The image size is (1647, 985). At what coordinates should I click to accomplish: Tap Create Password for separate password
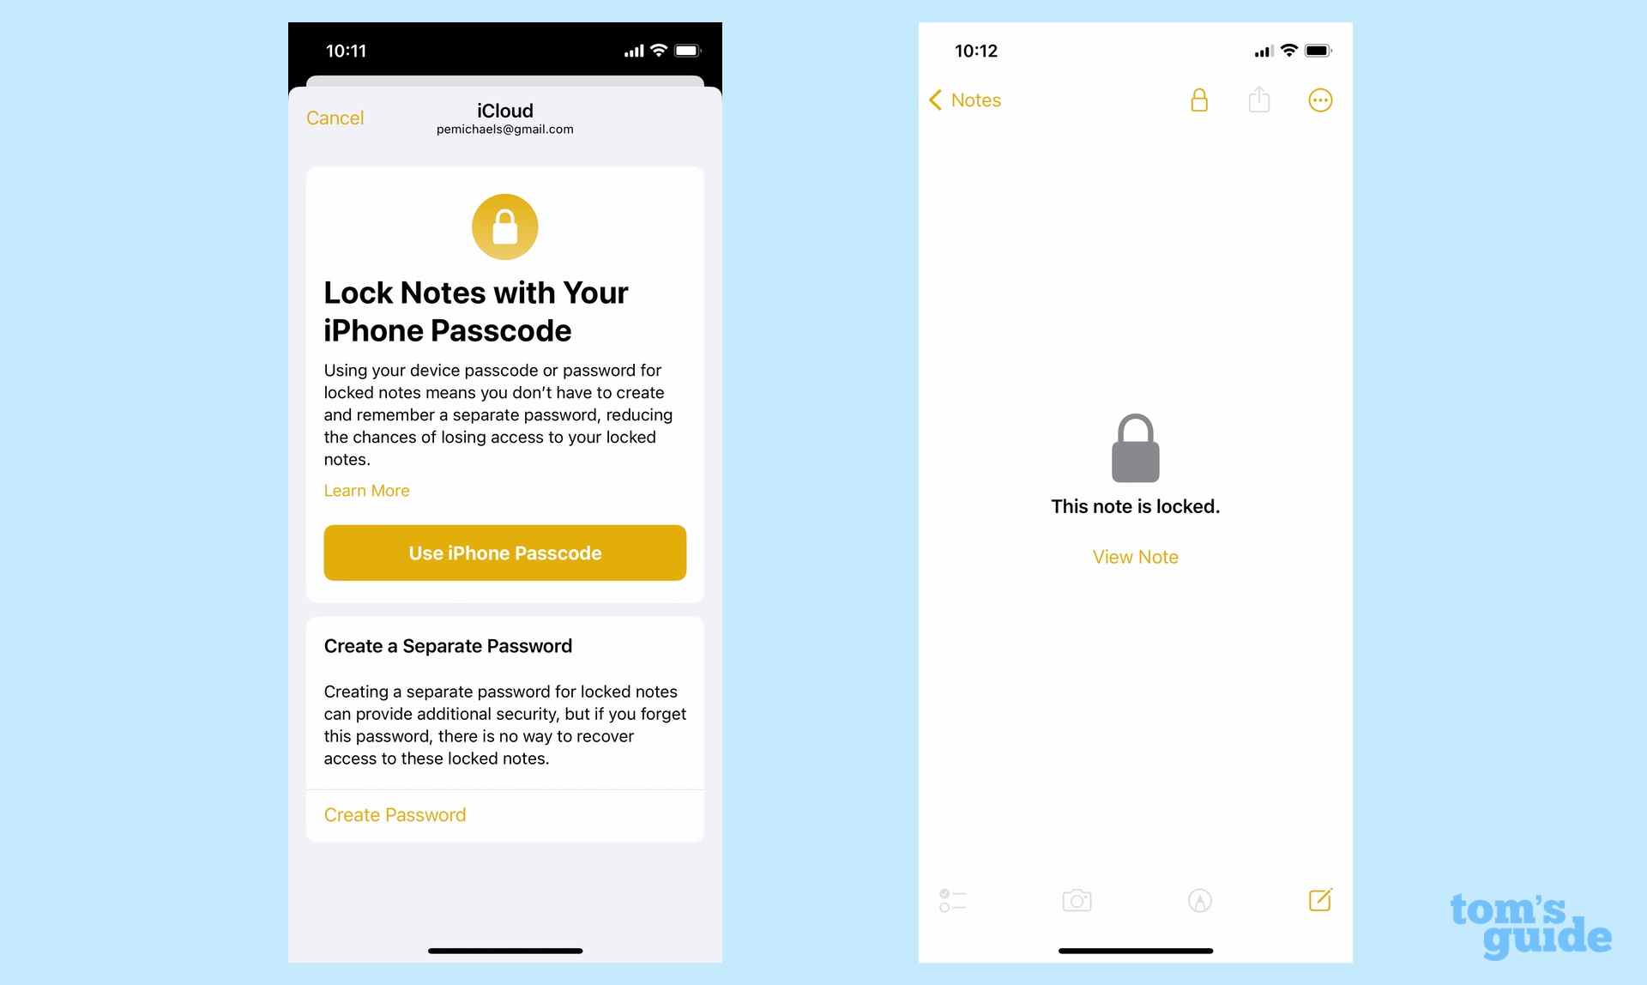point(395,813)
